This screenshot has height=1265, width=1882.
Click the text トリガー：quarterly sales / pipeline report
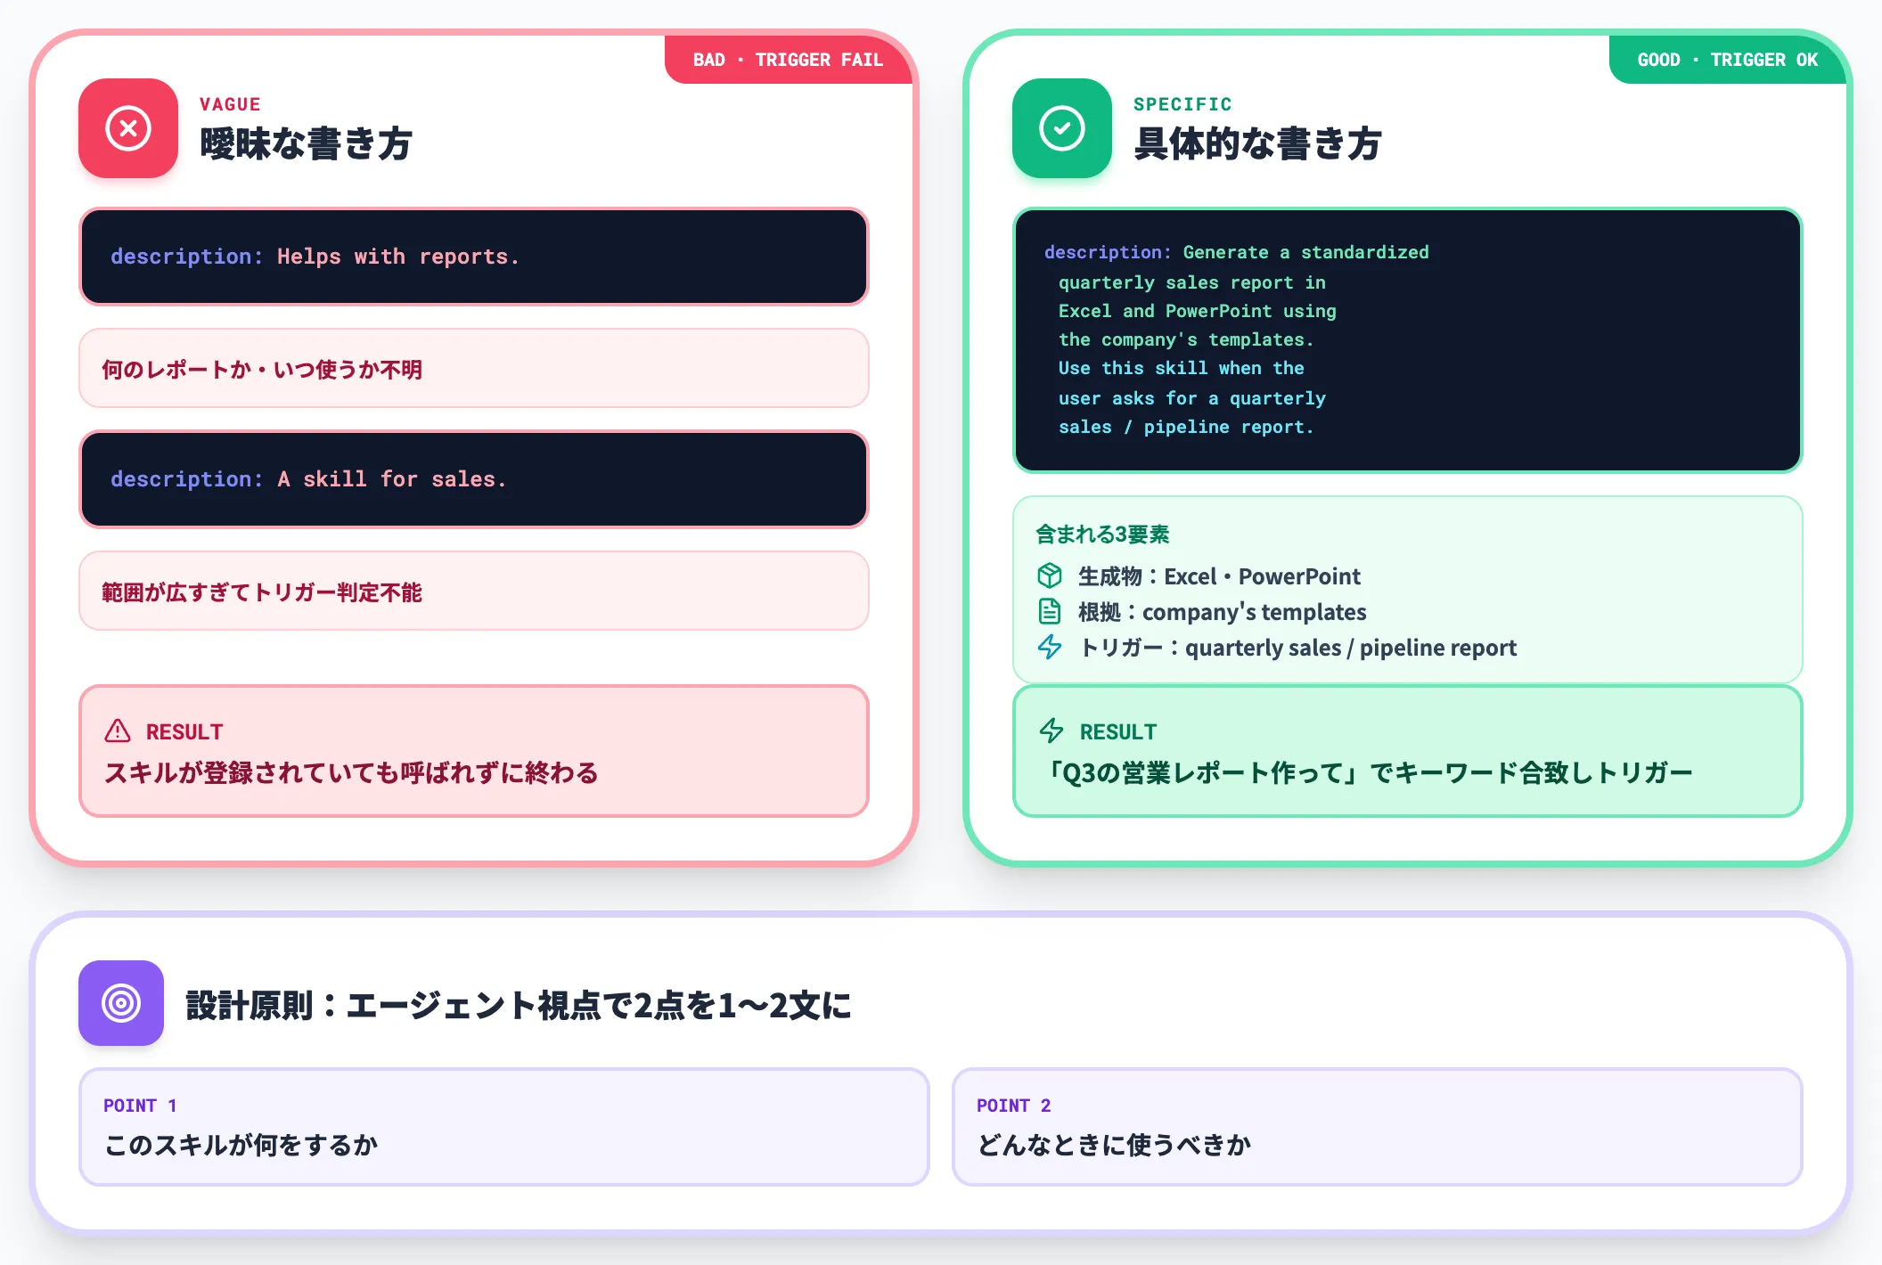(1297, 648)
